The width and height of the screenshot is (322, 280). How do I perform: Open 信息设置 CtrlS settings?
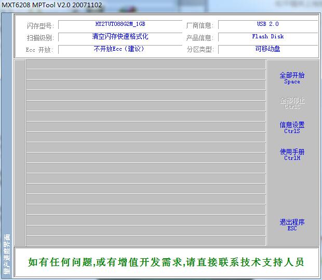(x=292, y=127)
